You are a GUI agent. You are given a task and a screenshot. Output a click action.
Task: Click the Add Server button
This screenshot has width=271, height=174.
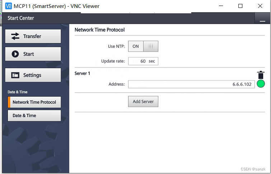[143, 102]
